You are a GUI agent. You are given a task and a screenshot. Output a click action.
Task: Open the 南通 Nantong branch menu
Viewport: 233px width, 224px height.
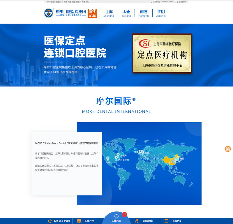point(143,13)
